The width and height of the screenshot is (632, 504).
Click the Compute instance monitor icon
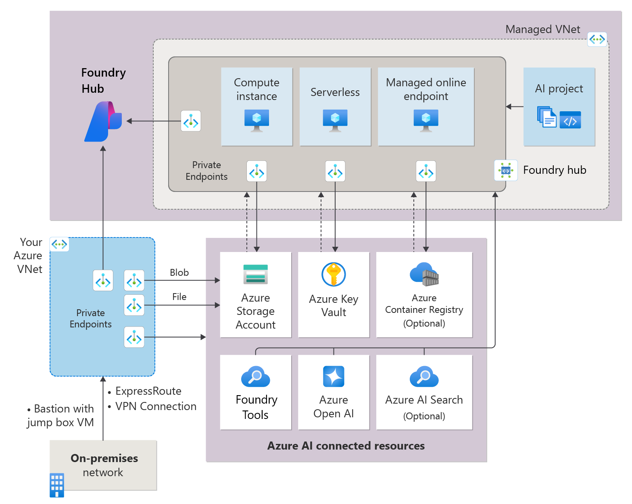257,121
